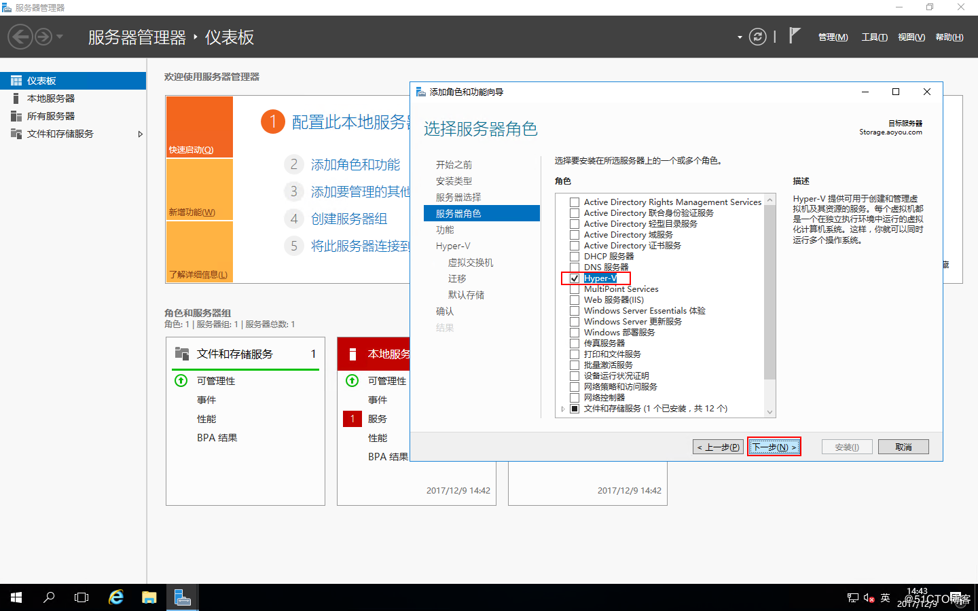
Task: Click the roles list scrollbar thumb
Action: 769,292
